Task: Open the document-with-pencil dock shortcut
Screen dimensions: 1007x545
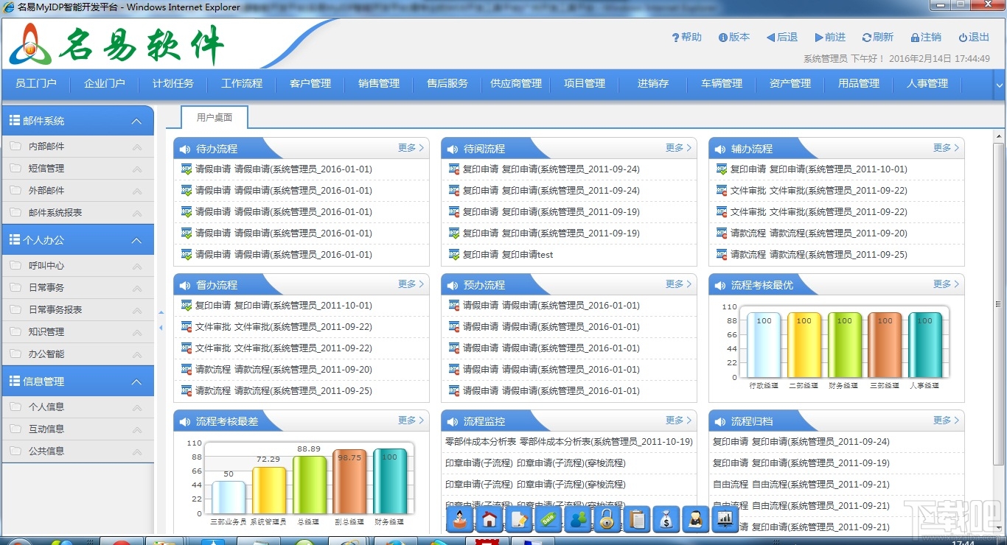Action: click(520, 519)
